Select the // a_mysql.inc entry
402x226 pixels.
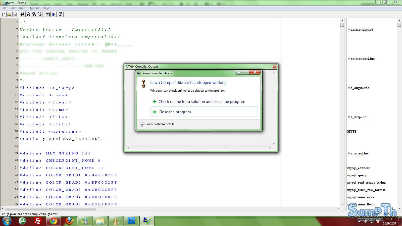pyautogui.click(x=358, y=153)
